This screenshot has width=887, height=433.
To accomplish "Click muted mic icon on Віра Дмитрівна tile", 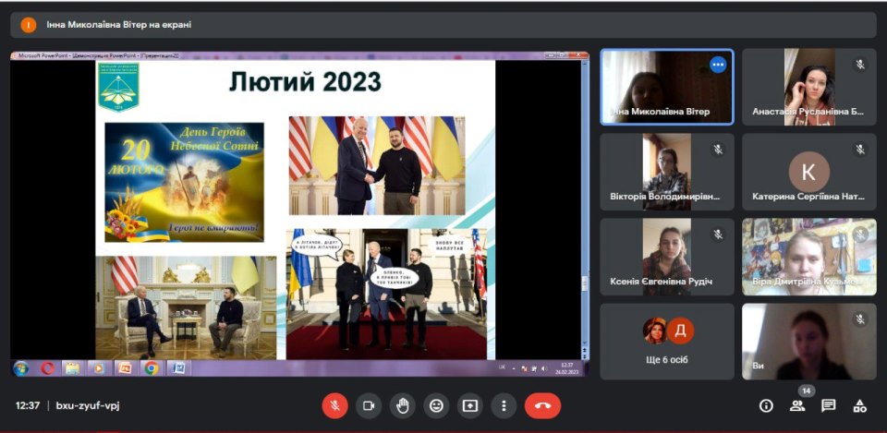I will click(x=860, y=234).
